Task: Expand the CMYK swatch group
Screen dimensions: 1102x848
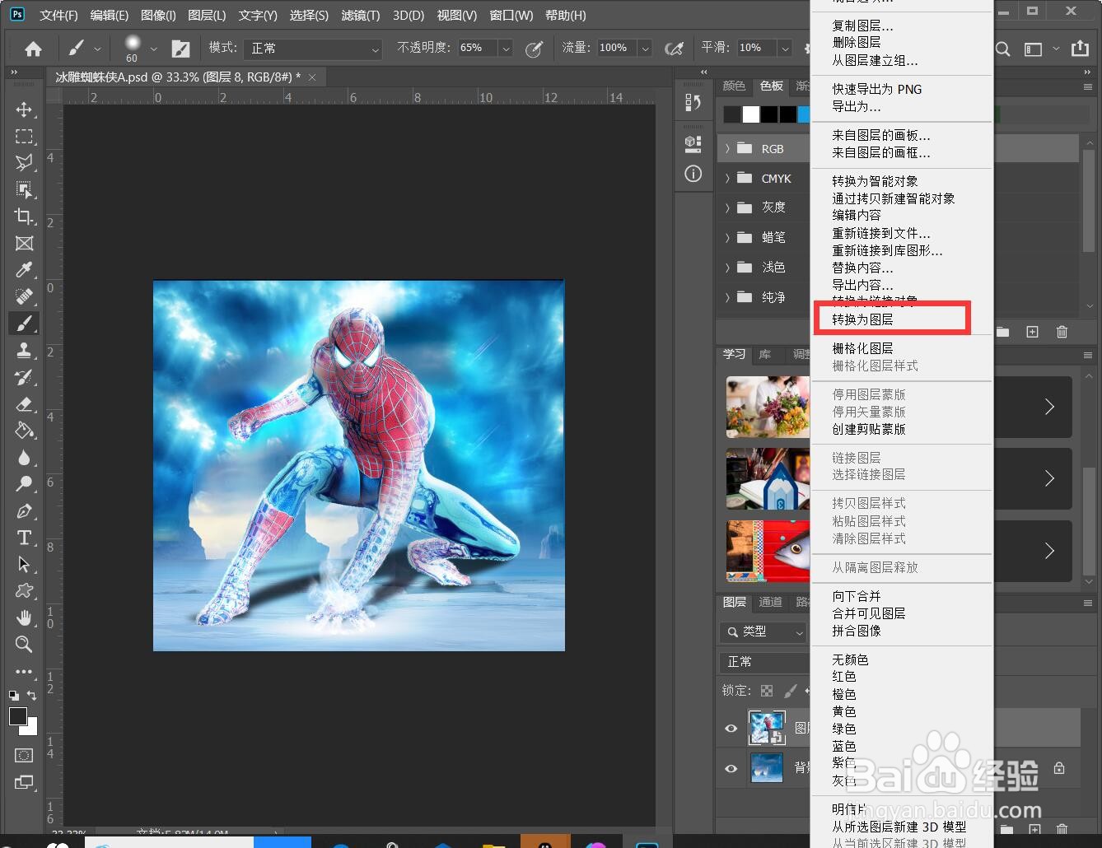Action: pos(727,179)
